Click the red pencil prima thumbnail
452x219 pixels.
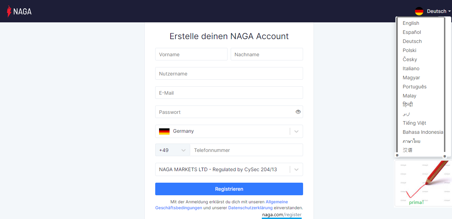click(x=422, y=183)
